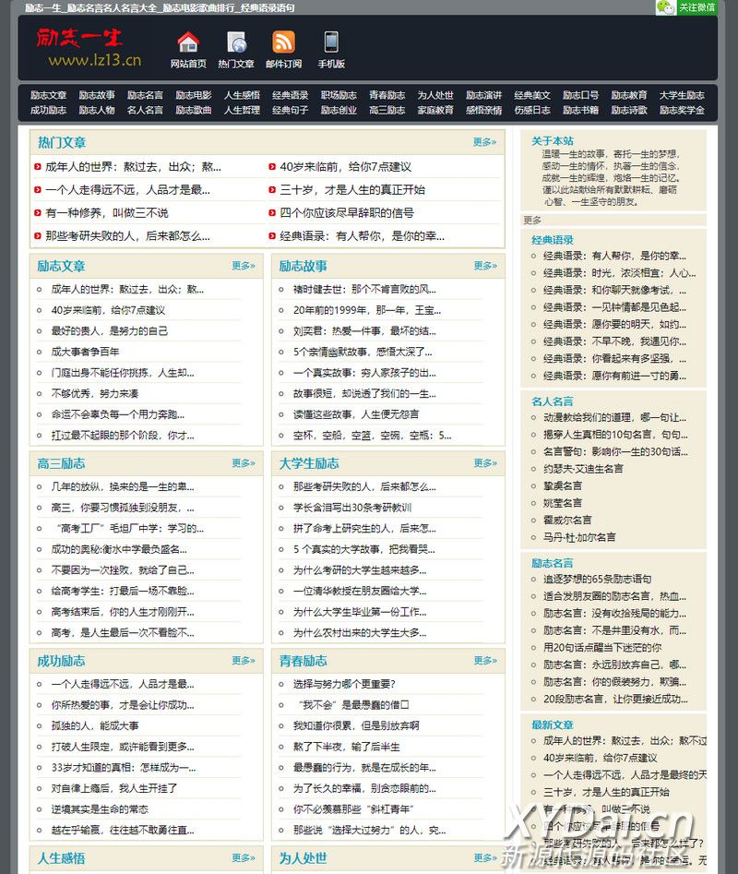Open sidebar link 马丹·杜·加尔名言
Screen dimensions: 738x874
point(580,537)
